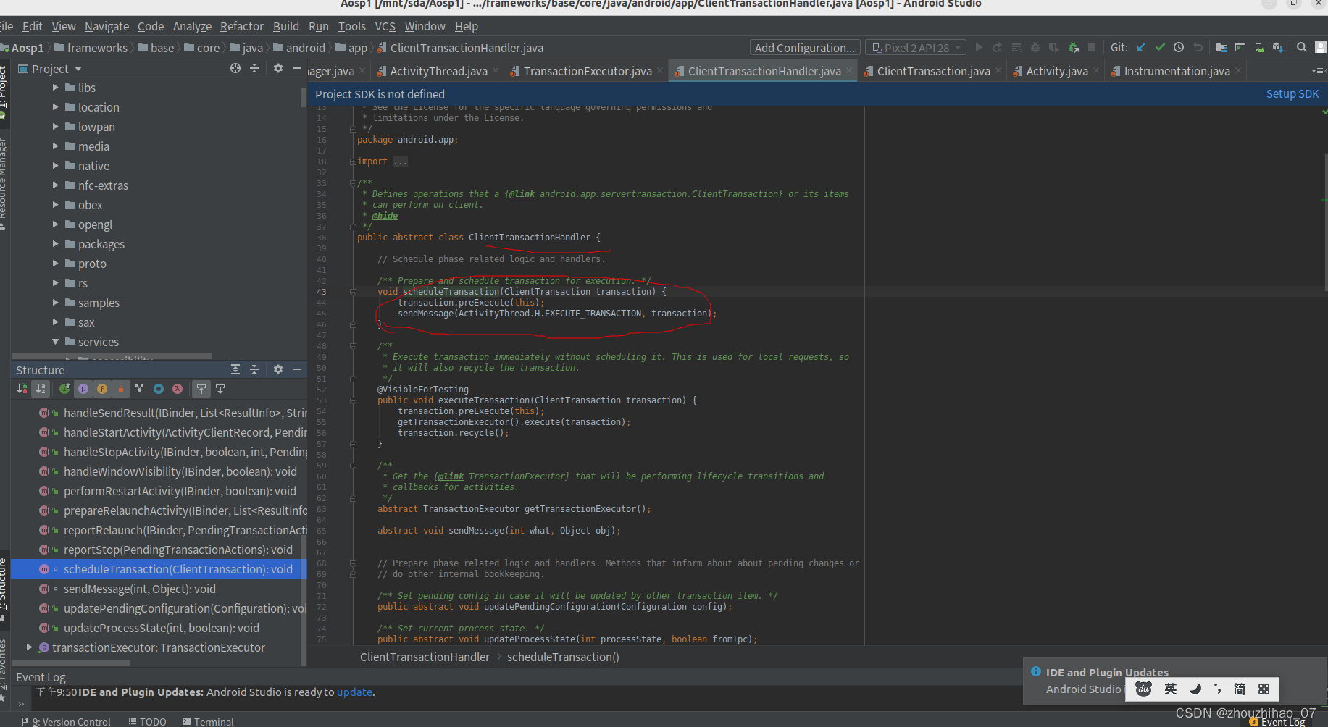Open the Refactor menu
The height and width of the screenshot is (727, 1328).
tap(242, 26)
